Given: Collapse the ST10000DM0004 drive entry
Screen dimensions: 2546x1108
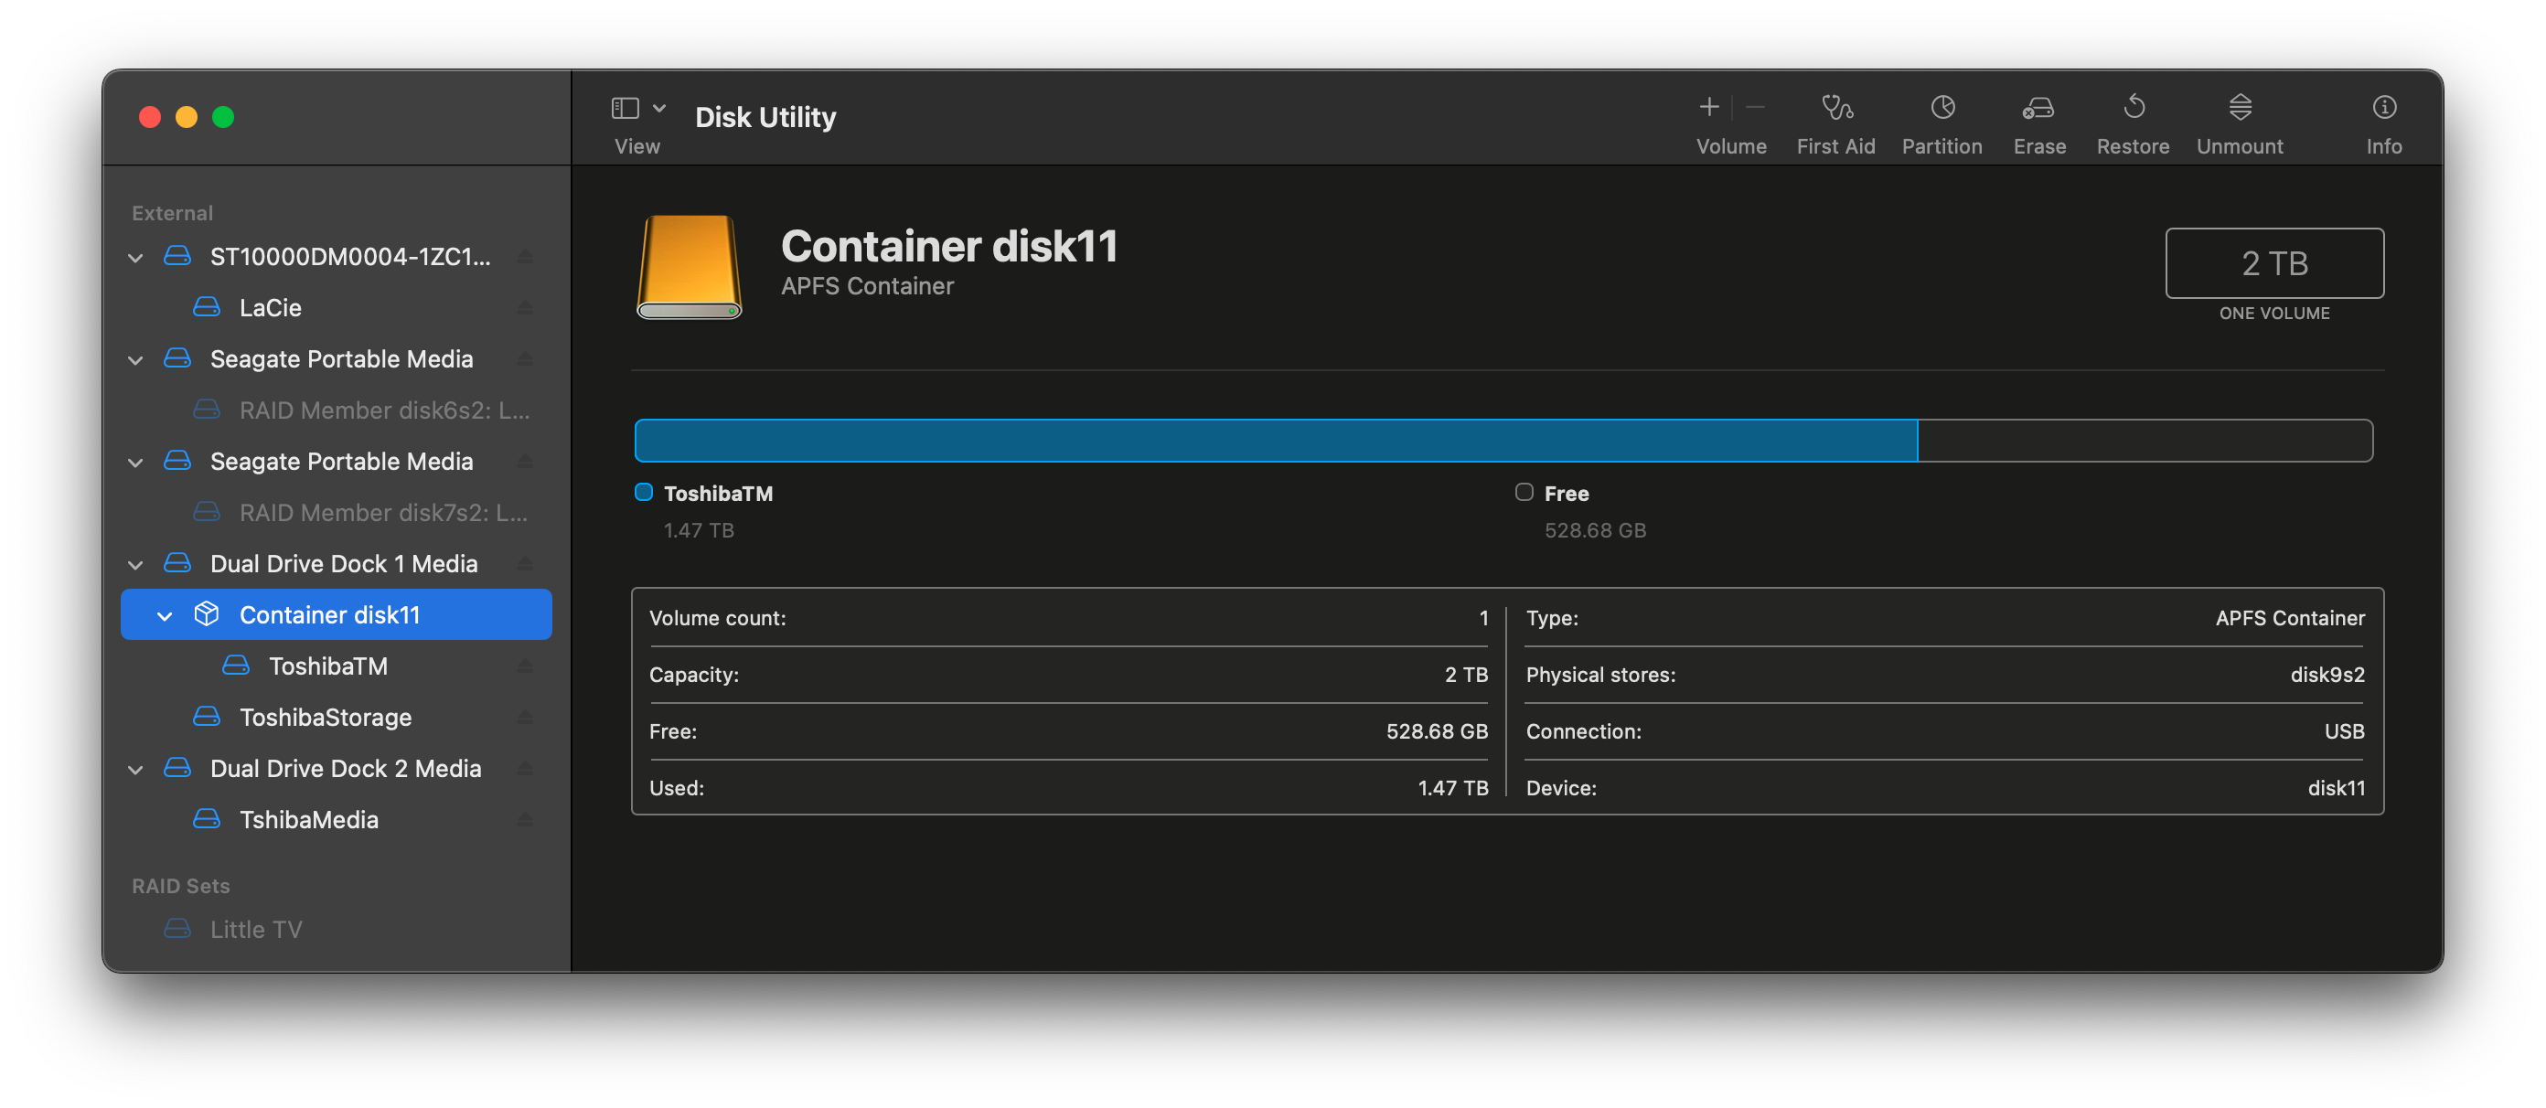Looking at the screenshot, I should click(x=135, y=258).
